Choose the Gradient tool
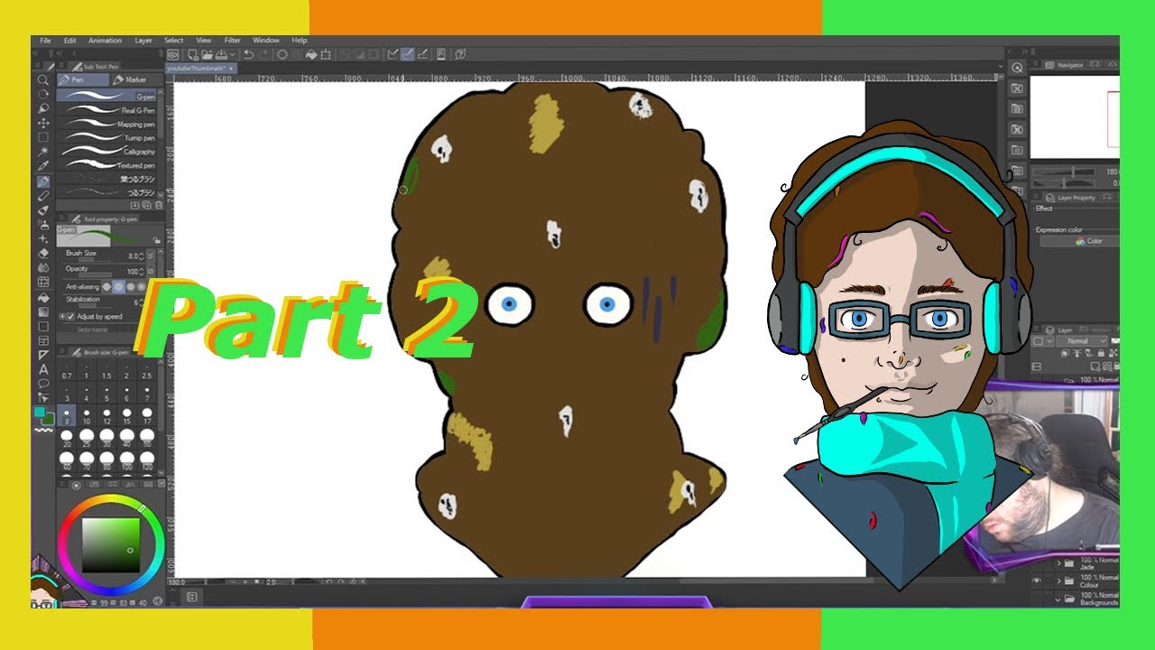This screenshot has height=650, width=1155. tap(43, 311)
